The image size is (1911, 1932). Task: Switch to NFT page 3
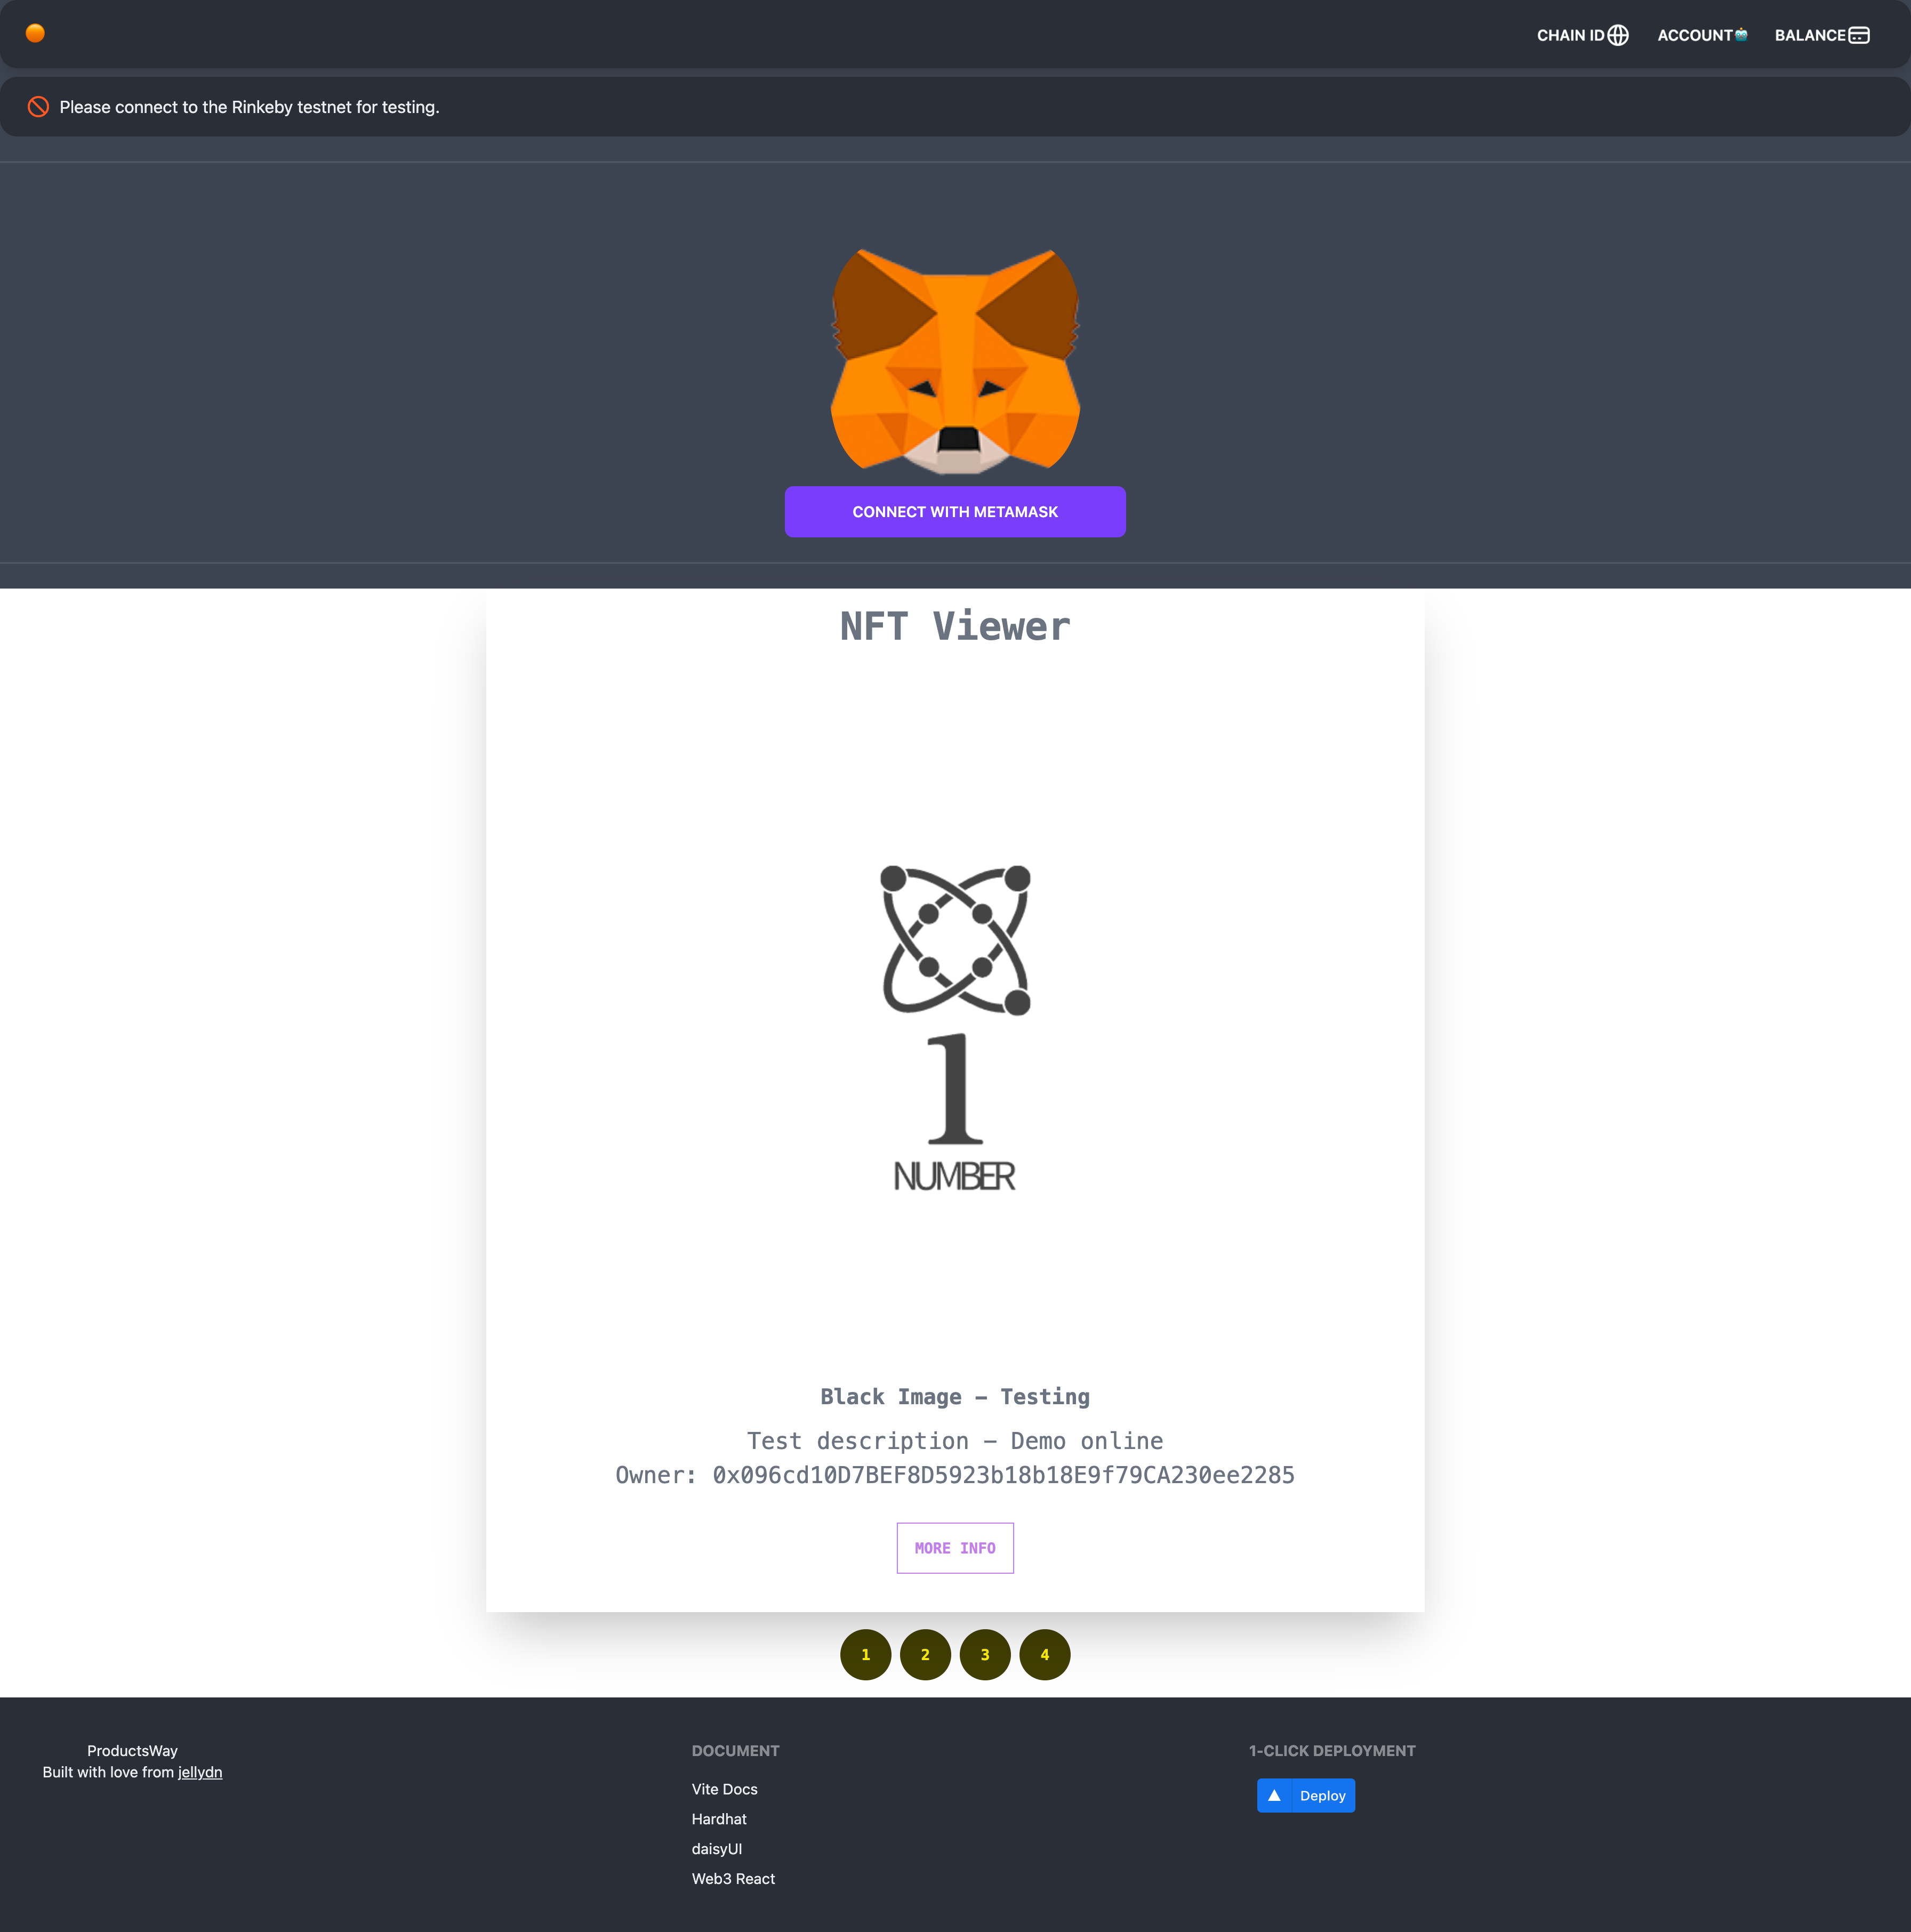tap(985, 1655)
